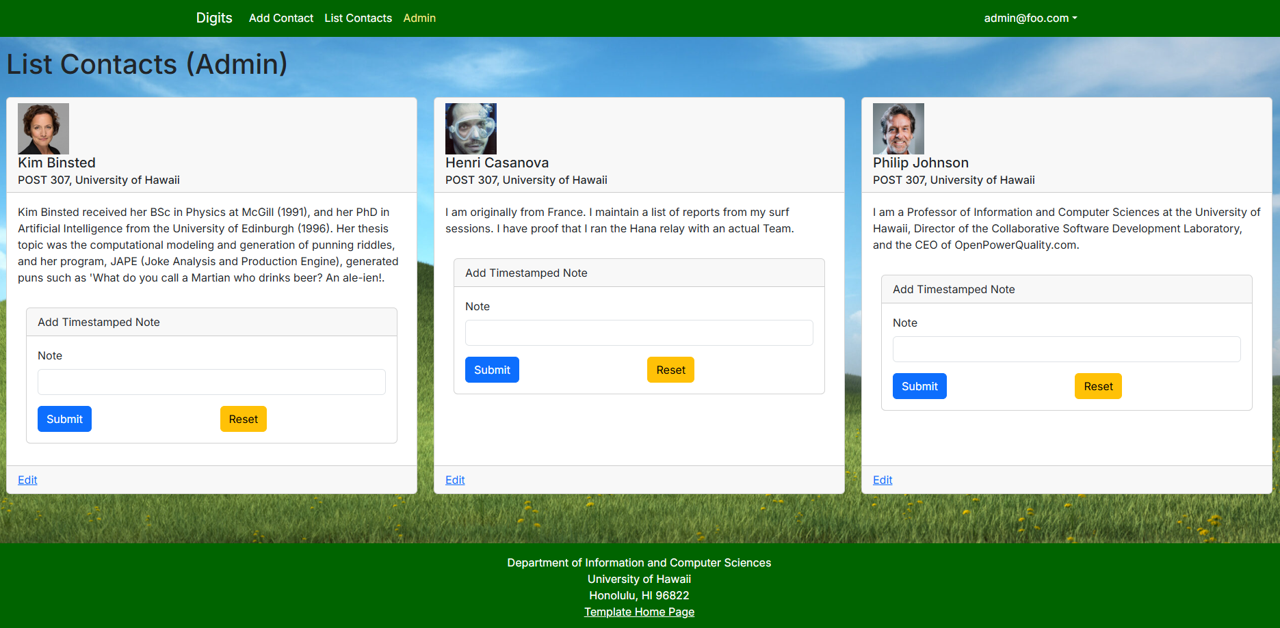Open the admin@foo.com account dropdown
1280x628 pixels.
point(1030,18)
